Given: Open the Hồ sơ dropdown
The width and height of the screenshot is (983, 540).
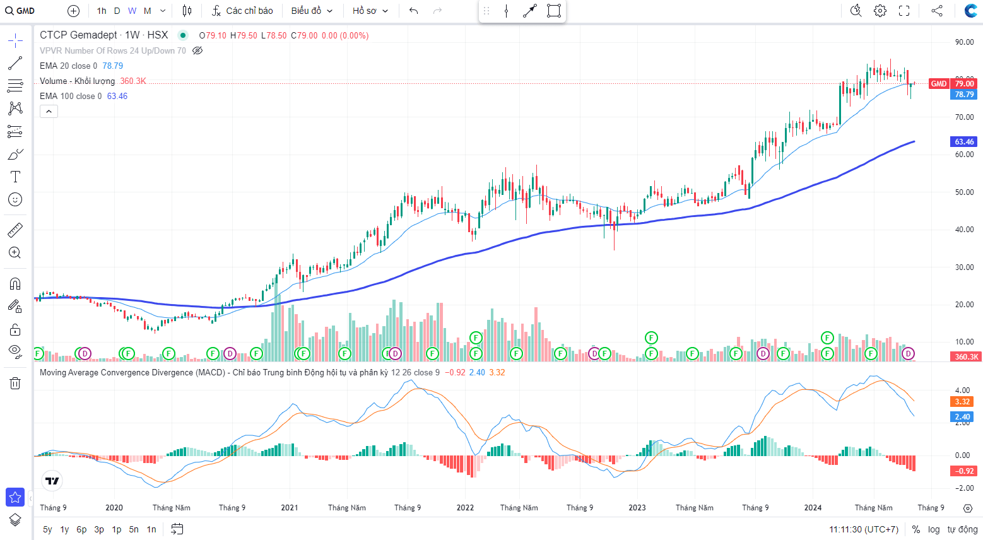Looking at the screenshot, I should pos(370,11).
